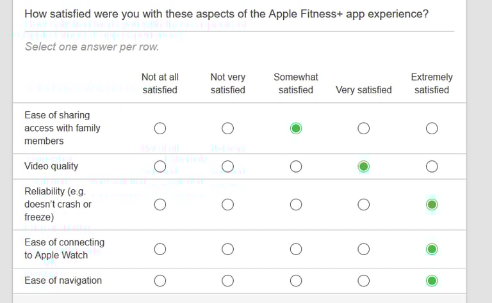The image size is (492, 303).
Task: Set Reliability to Not at all satisfied
Action: 160,205
